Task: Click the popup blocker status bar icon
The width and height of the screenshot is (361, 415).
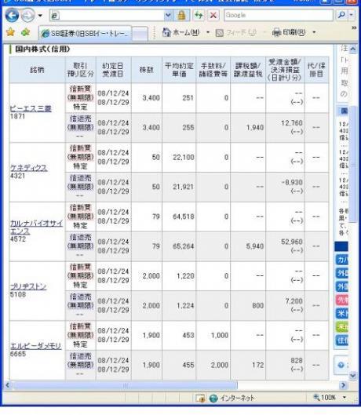Action: coord(200,398)
